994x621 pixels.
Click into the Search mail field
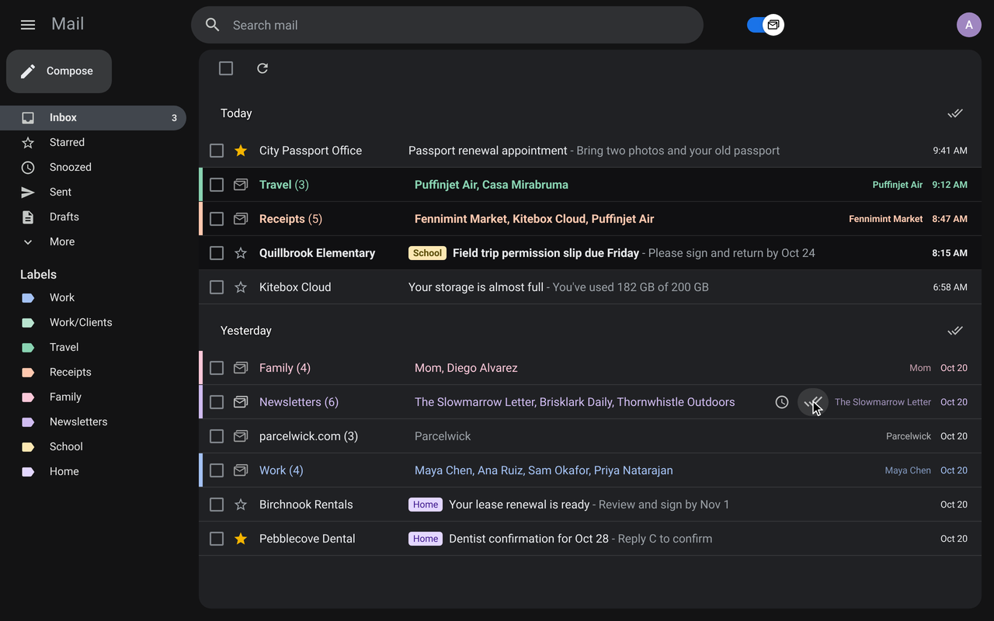point(447,25)
